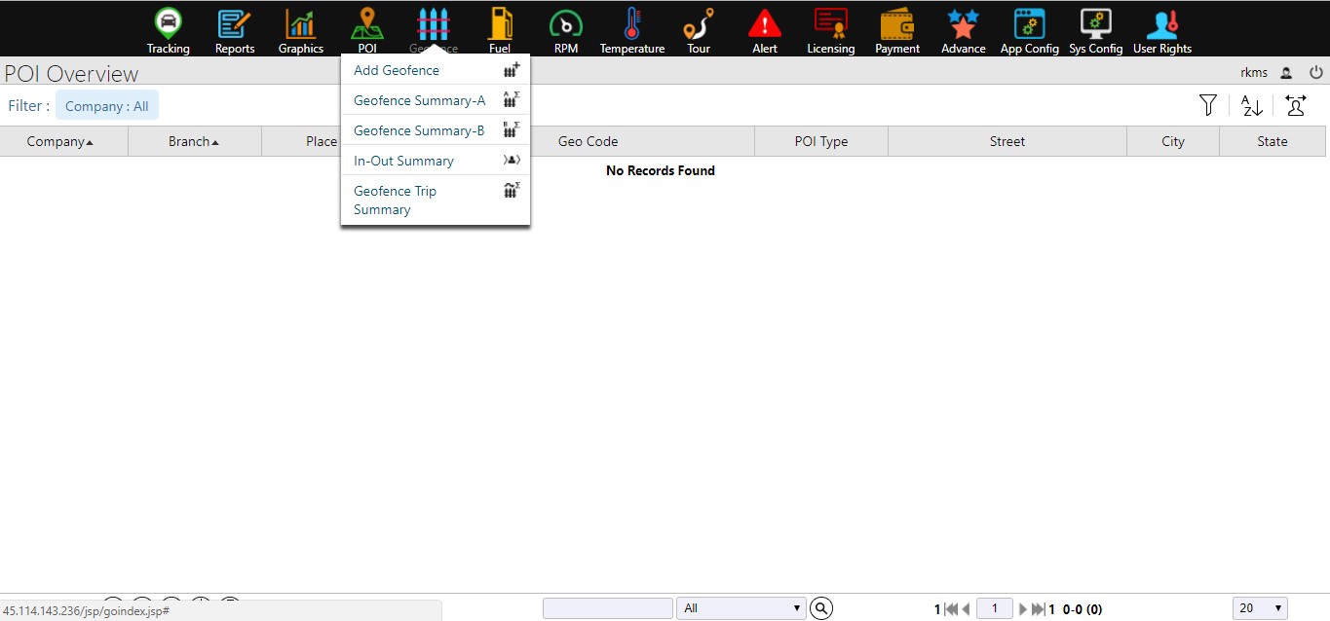Open the In-Out Summary menu item
This screenshot has width=1330, height=621.
(403, 161)
